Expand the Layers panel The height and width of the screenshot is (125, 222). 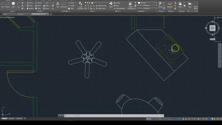[x=93, y=11]
